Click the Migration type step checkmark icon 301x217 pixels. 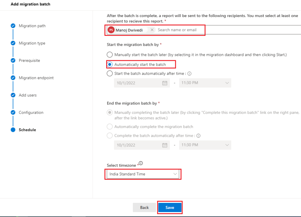click(13, 43)
